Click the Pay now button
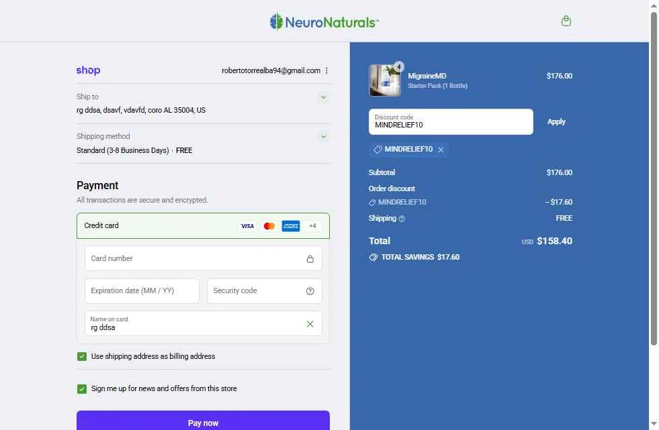This screenshot has width=659, height=430. pyautogui.click(x=203, y=421)
